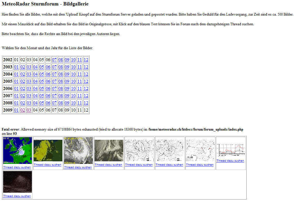Open month 08 of year 2006

coord(61,89)
